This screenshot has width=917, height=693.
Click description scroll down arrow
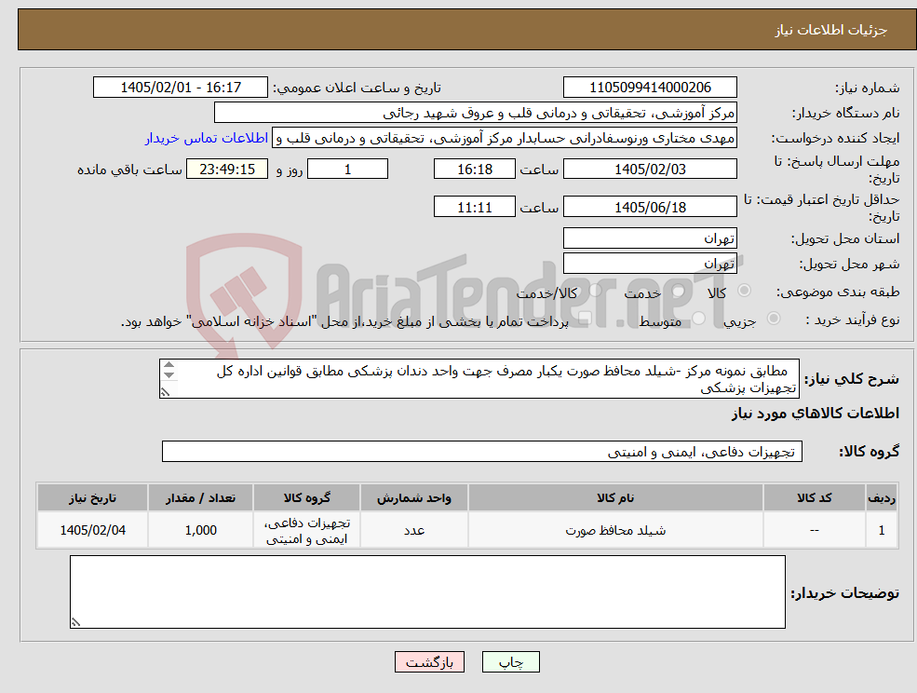[x=169, y=374]
